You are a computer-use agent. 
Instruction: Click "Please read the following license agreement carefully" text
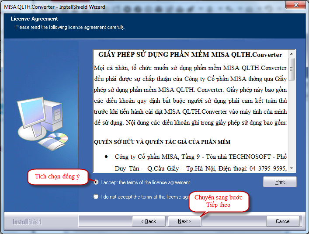pyautogui.click(x=70, y=27)
